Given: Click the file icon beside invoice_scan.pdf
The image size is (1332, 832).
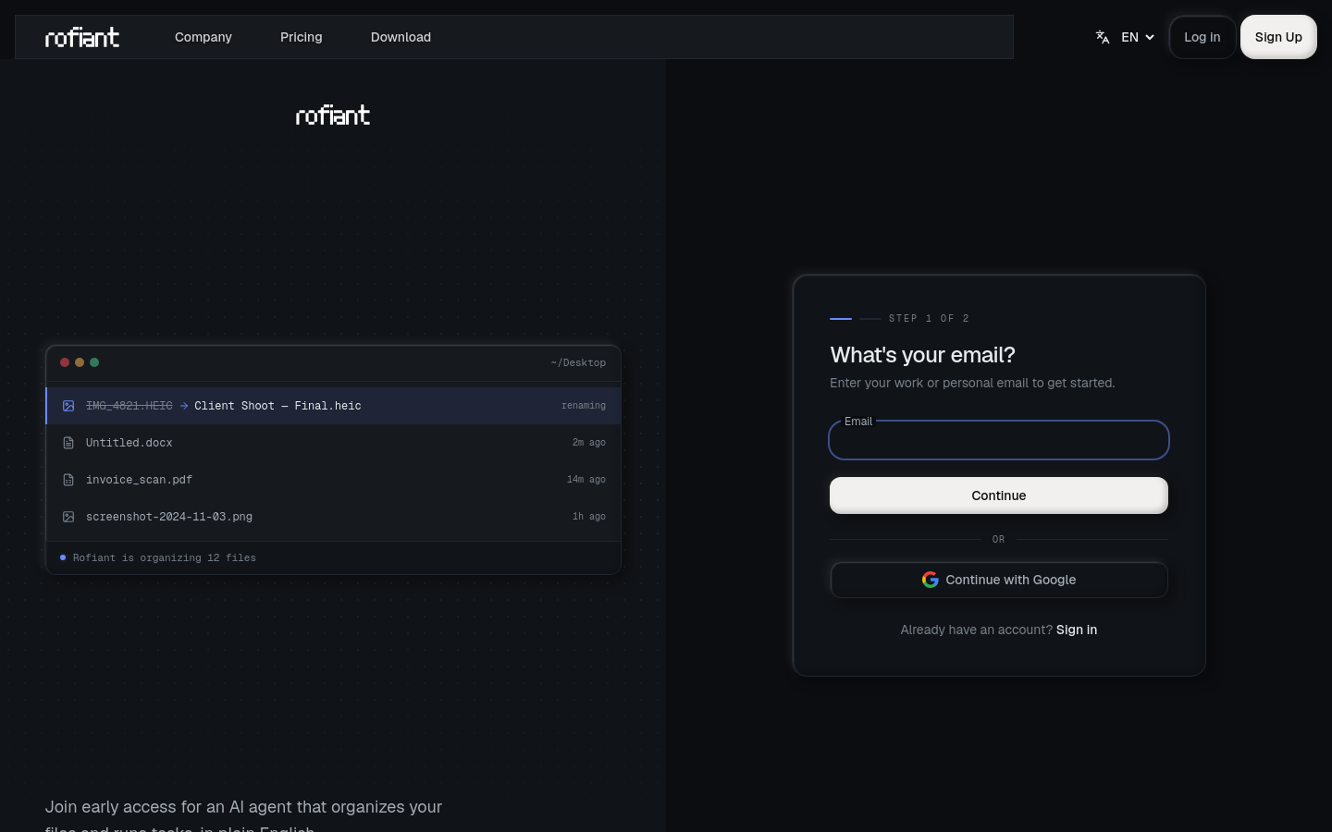Looking at the screenshot, I should point(68,480).
